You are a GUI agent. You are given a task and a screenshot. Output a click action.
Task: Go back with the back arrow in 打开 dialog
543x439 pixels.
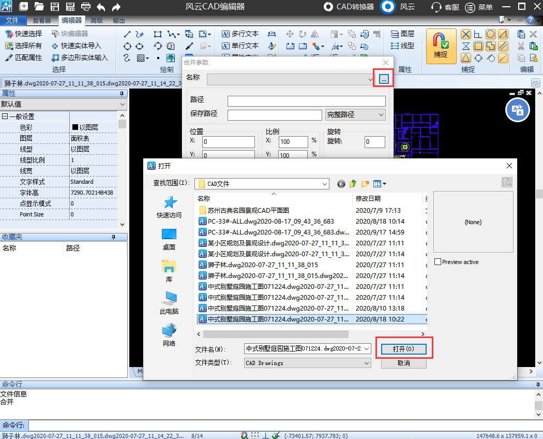pyautogui.click(x=341, y=184)
